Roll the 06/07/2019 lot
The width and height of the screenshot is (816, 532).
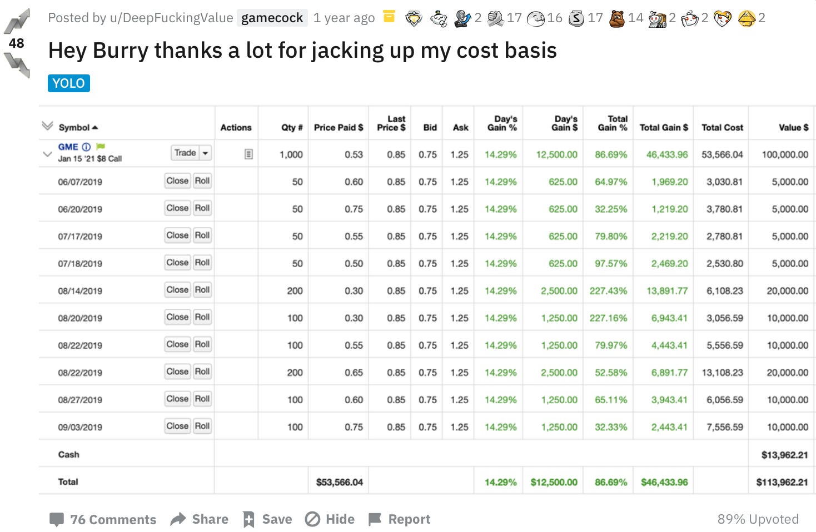pos(202,180)
